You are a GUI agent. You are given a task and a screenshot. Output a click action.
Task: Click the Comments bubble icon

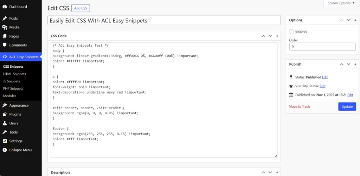[x=5, y=45]
